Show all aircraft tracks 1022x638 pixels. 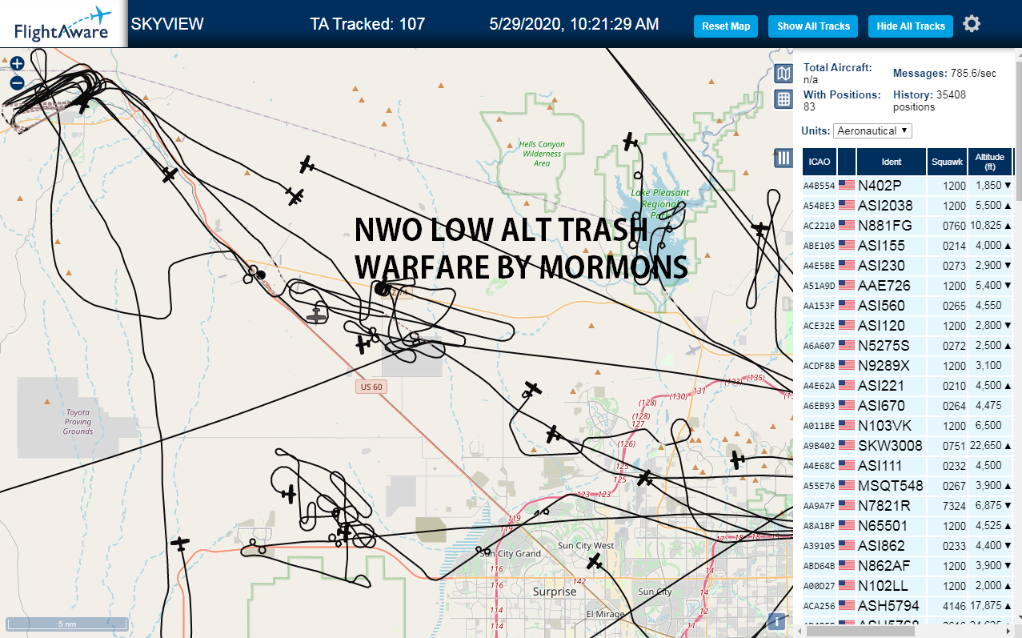pos(813,26)
